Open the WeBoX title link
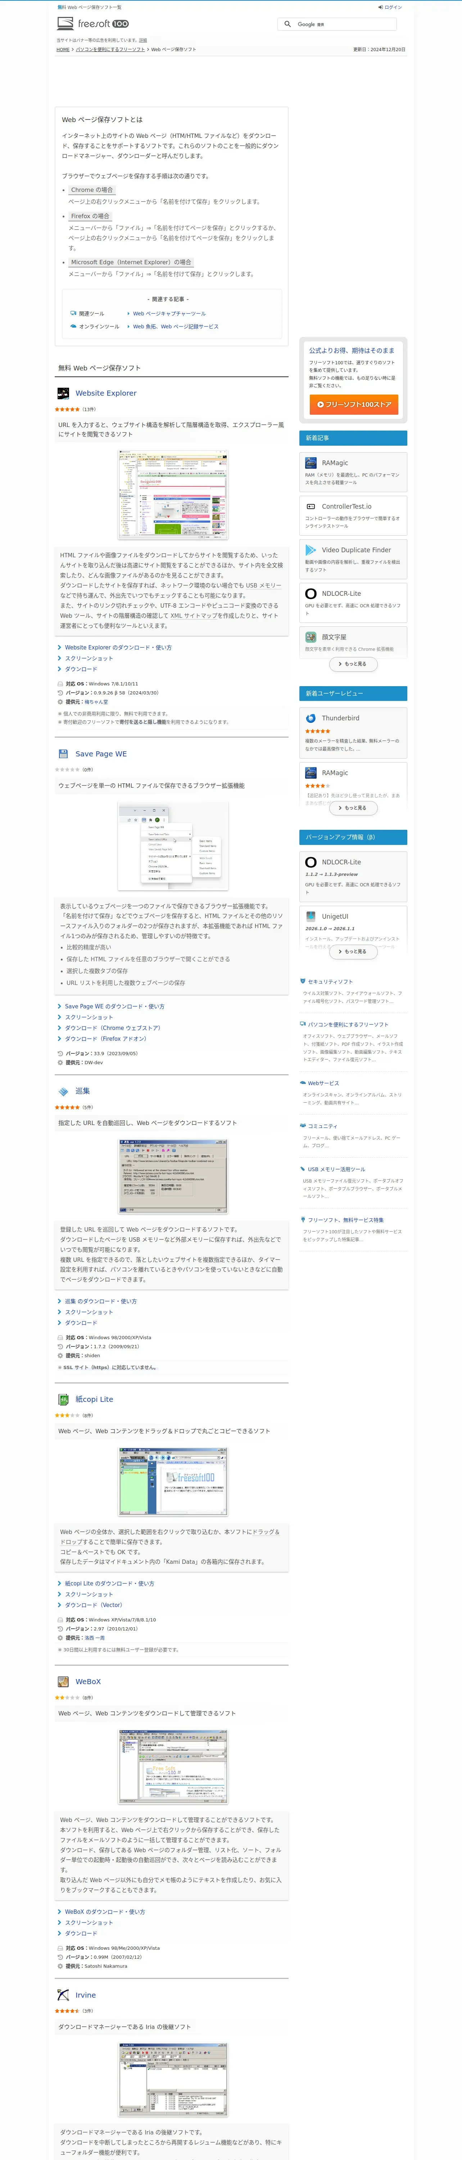Viewport: 462px width, 2160px height. [x=88, y=1681]
